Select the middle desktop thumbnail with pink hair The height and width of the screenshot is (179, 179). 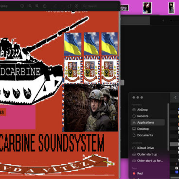147,8
